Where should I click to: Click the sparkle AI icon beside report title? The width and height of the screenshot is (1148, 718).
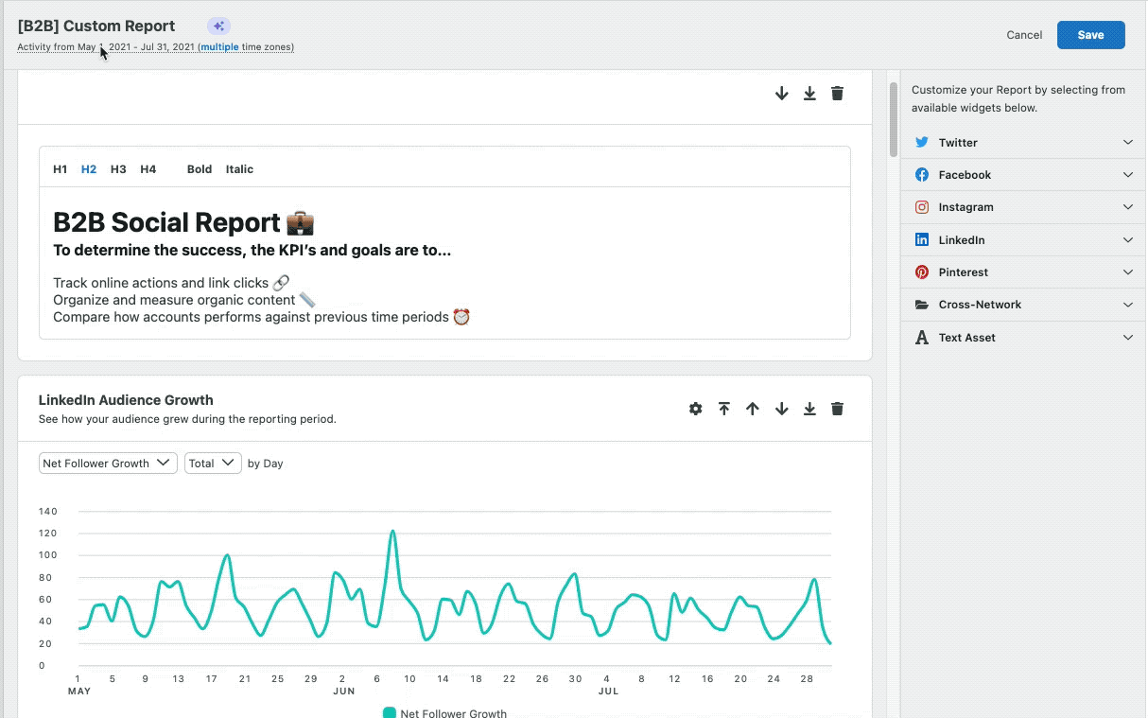point(218,26)
